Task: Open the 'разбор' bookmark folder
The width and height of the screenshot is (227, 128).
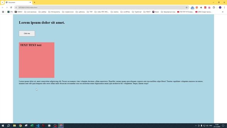Action: pyautogui.click(x=43, y=12)
